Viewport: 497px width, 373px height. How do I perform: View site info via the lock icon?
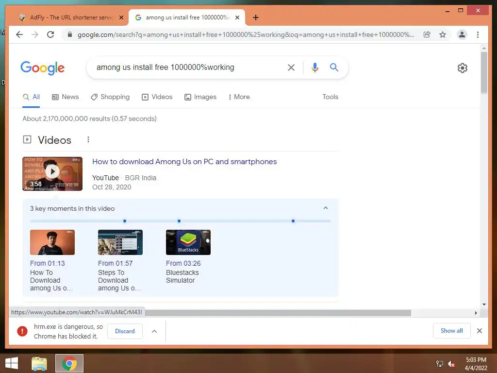coord(70,34)
